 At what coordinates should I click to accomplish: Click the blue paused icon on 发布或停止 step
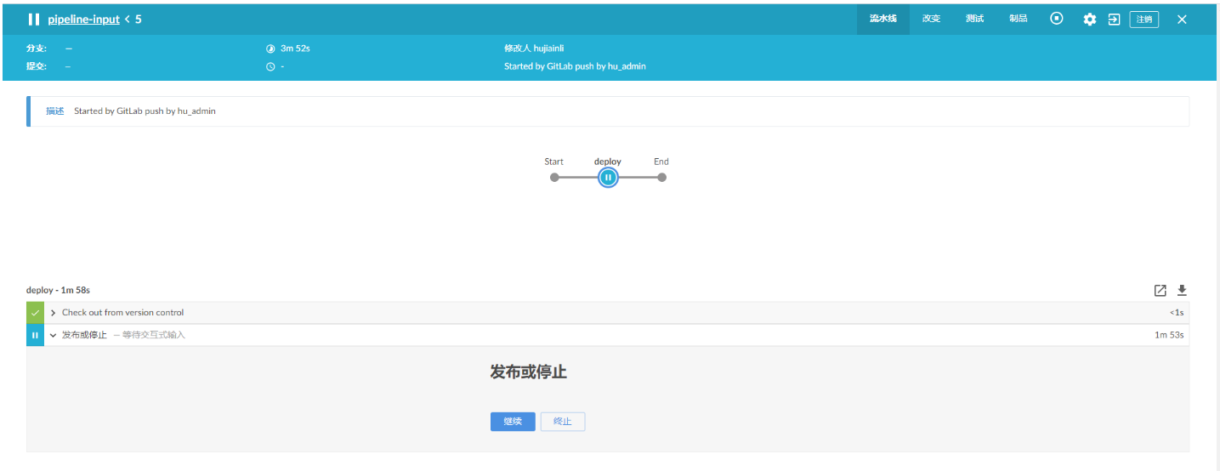(35, 335)
